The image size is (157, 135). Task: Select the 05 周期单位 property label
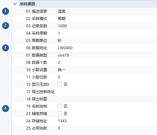coord(37,41)
